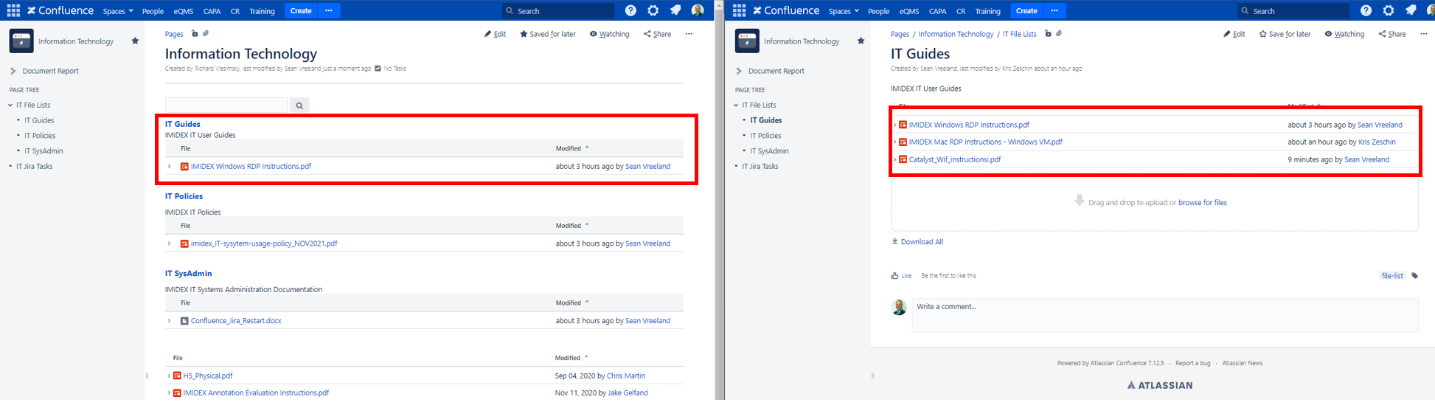
Task: Click page search box above IT Guides heading
Action: [226, 106]
